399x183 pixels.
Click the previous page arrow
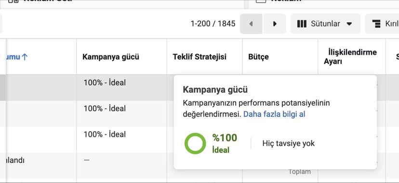pyautogui.click(x=251, y=24)
